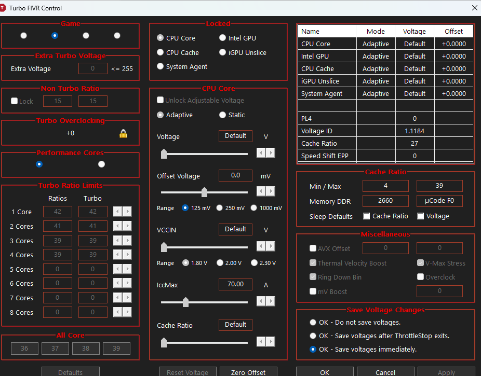The width and height of the screenshot is (481, 376).
Task: Increase the 4 Cores turbo ratio arrow
Action: coord(127,255)
